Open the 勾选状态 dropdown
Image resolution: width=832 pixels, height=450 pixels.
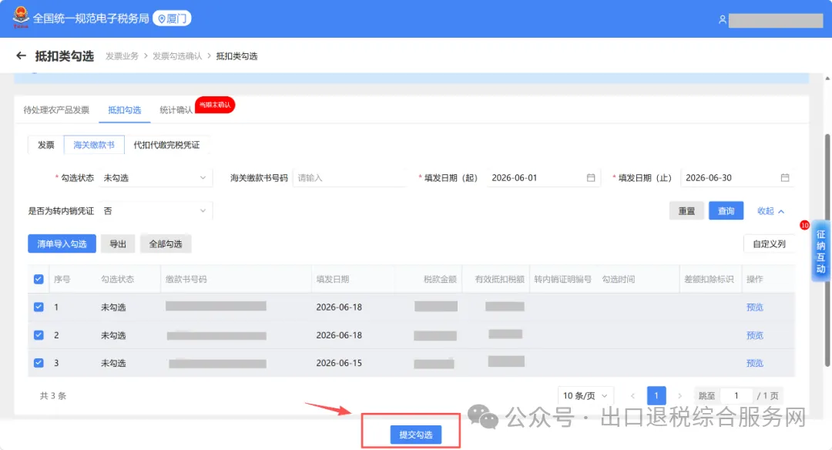[x=156, y=178]
